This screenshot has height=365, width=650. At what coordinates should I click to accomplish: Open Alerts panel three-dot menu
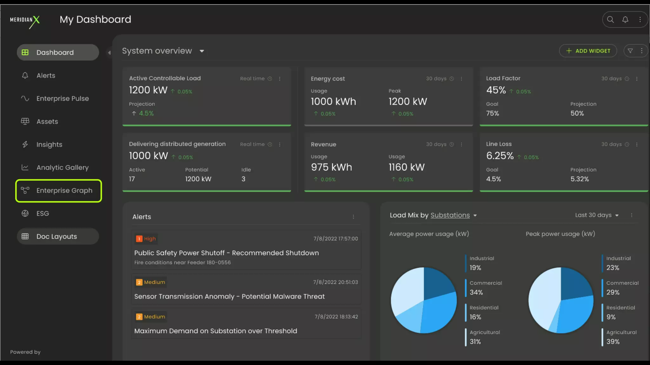[353, 217]
